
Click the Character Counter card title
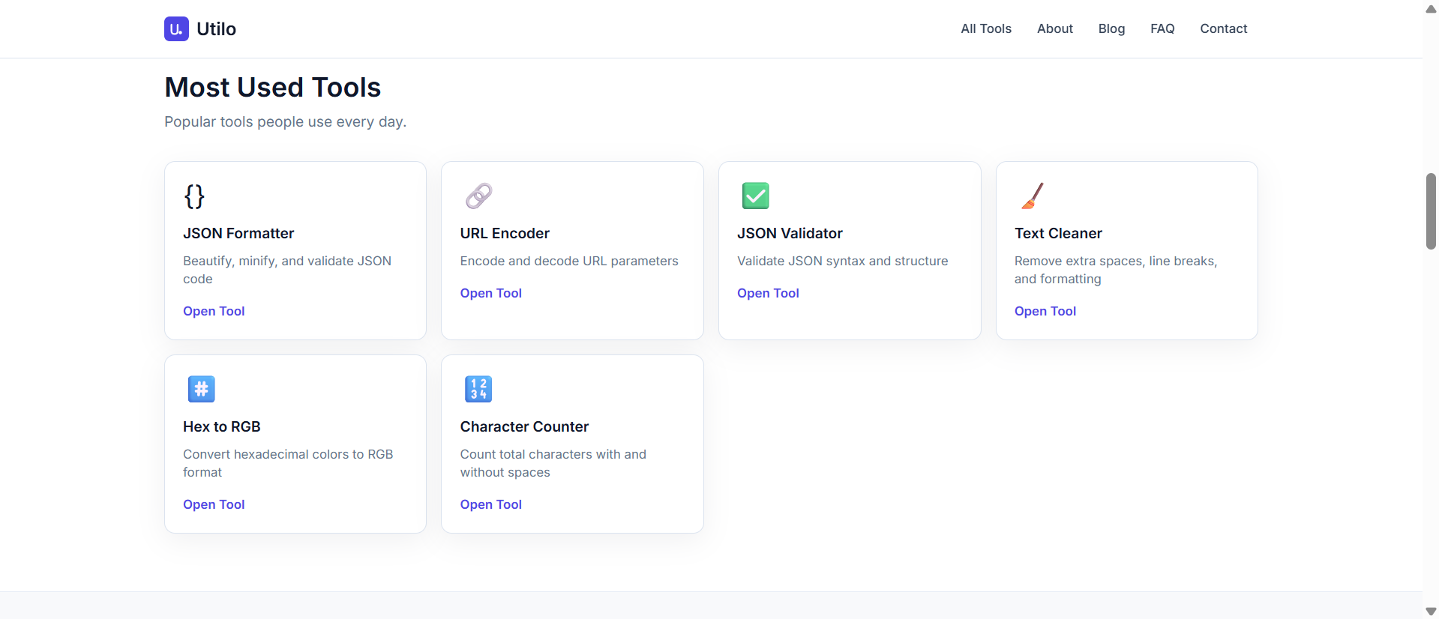click(x=524, y=426)
